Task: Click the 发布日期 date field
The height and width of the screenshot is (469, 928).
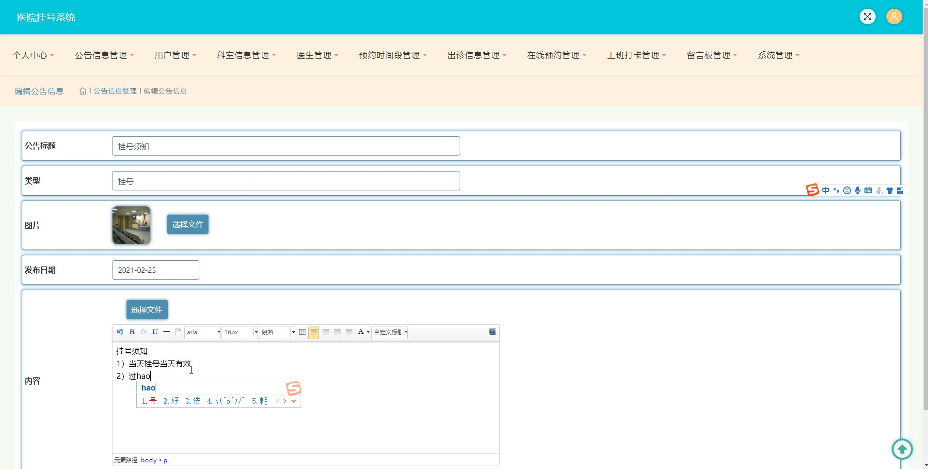Action: pyautogui.click(x=155, y=270)
